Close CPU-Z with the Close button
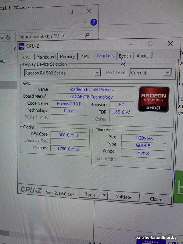The width and height of the screenshot is (183, 244). [x=156, y=199]
